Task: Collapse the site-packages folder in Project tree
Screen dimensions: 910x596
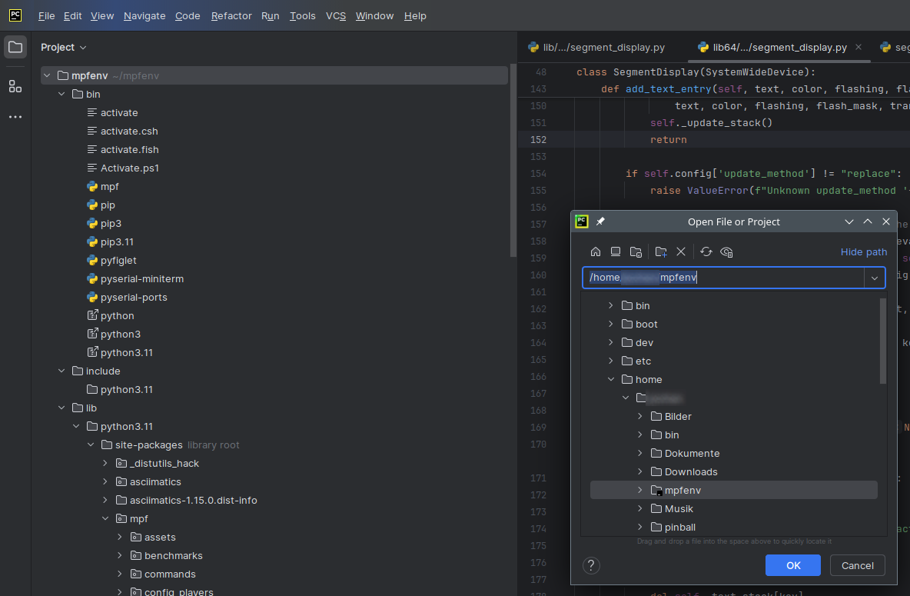Action: 91,445
